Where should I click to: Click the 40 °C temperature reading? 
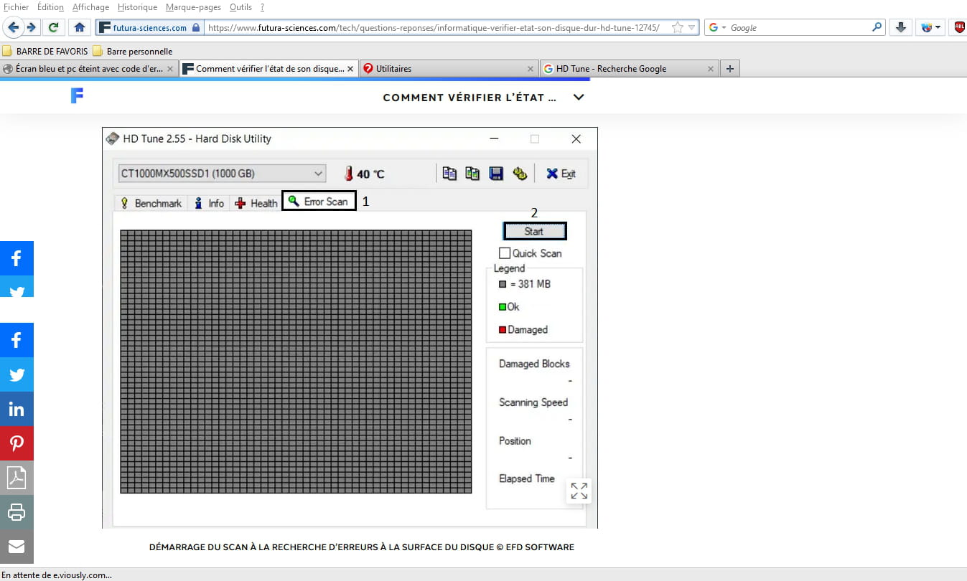(370, 174)
